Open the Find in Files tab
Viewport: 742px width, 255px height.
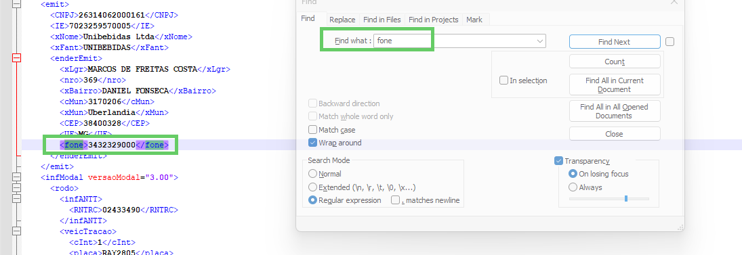click(x=382, y=20)
